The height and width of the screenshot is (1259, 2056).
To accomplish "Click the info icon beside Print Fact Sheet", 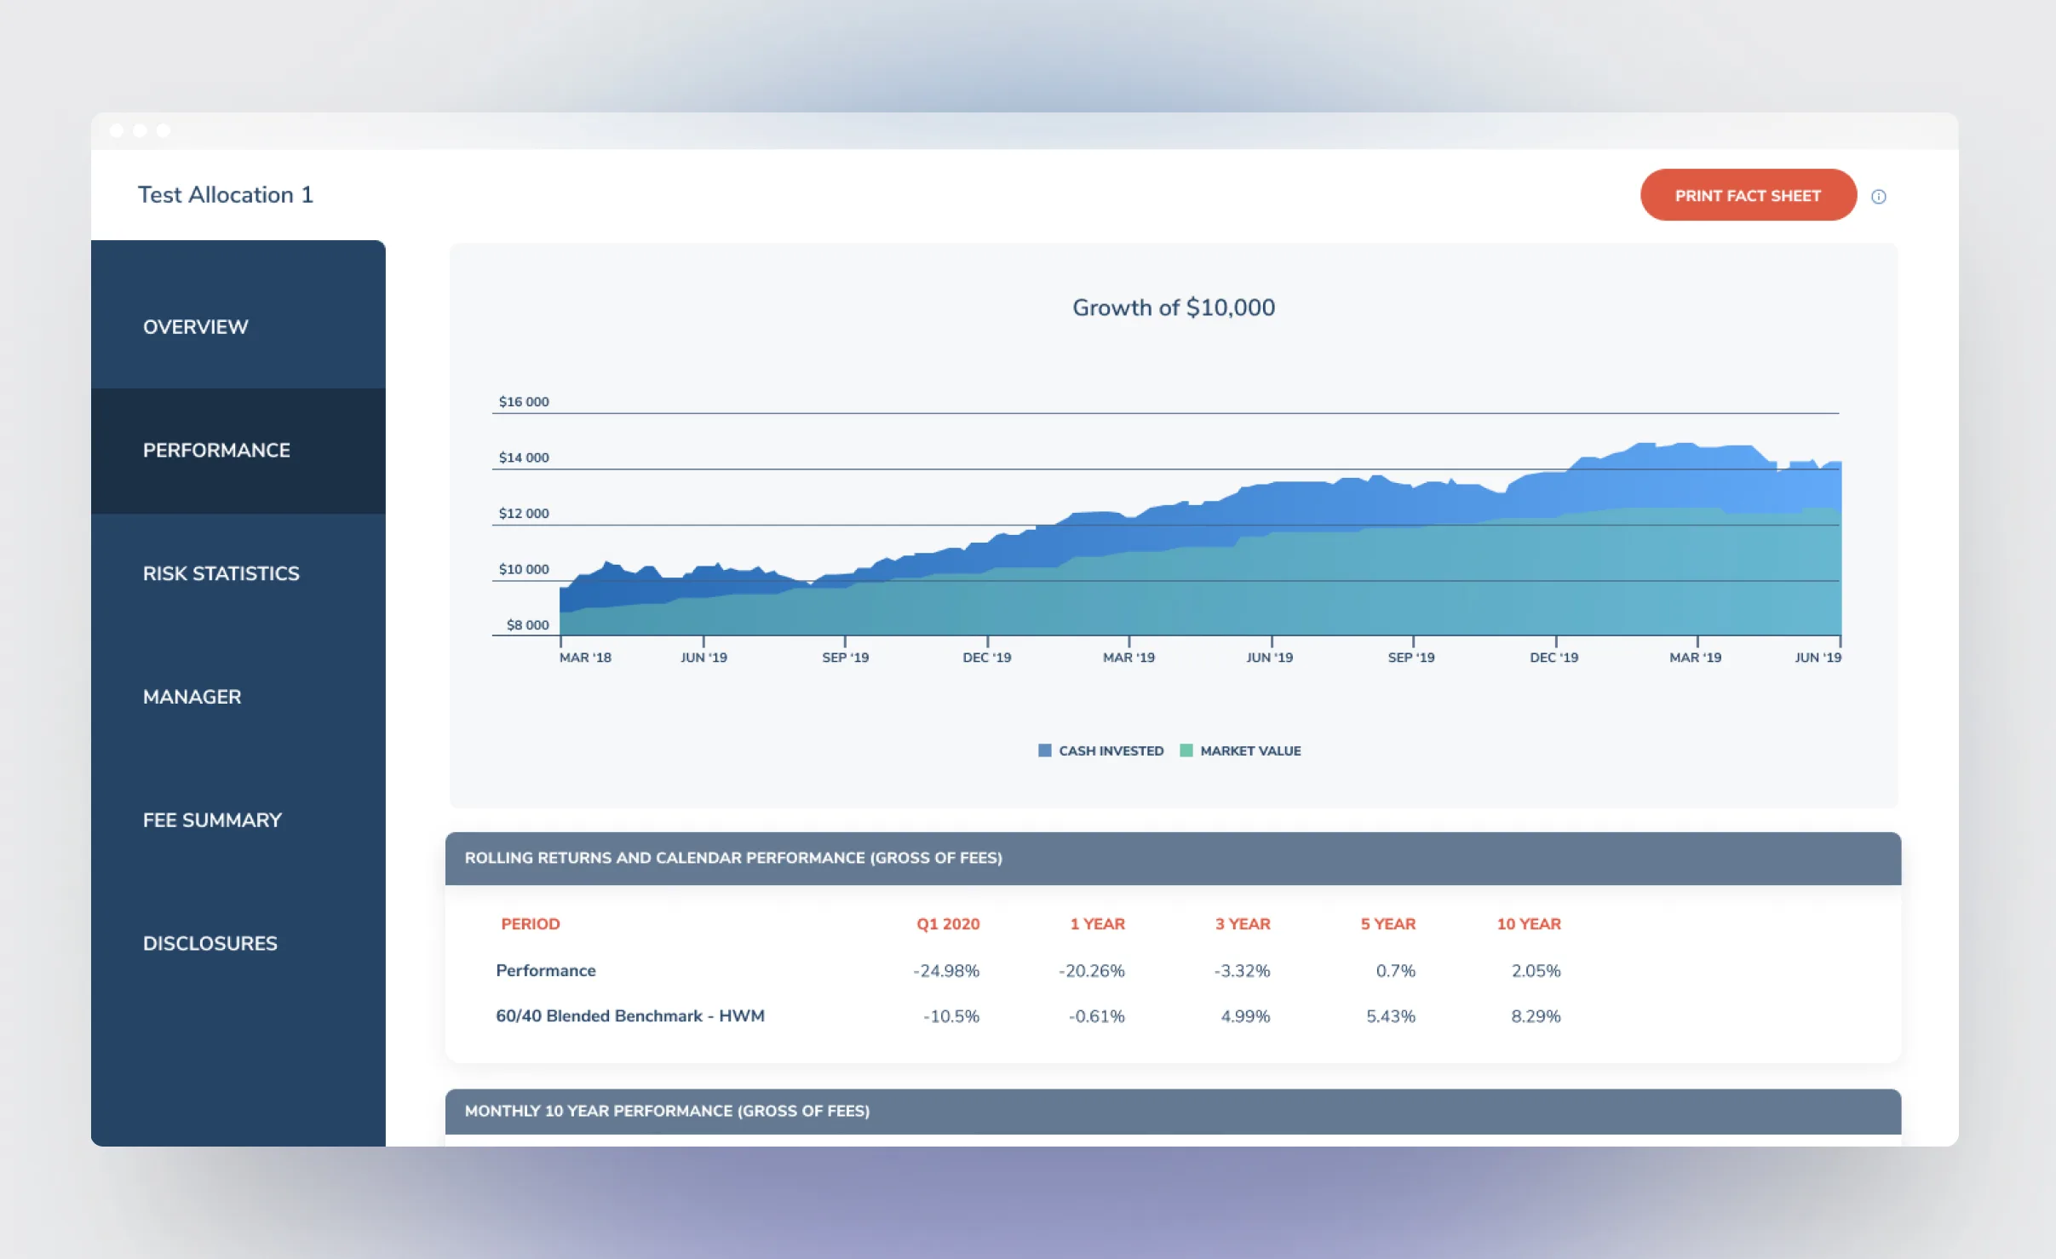I will pyautogui.click(x=1878, y=197).
